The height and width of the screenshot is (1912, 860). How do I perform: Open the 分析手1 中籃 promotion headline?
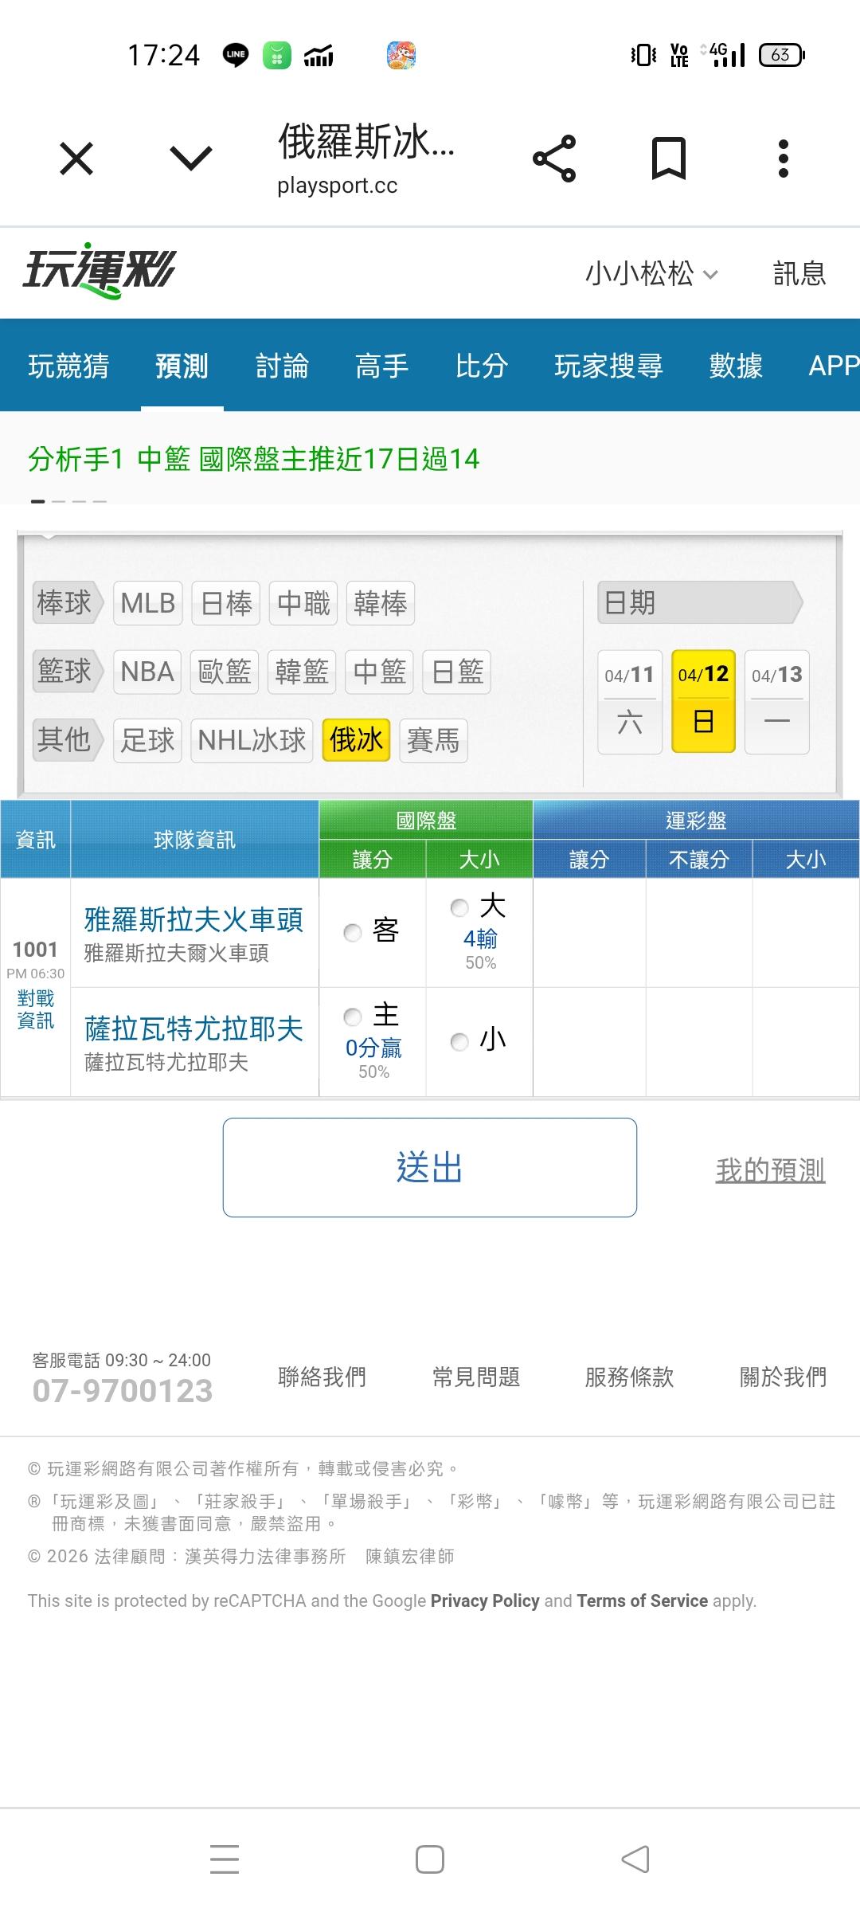(254, 459)
